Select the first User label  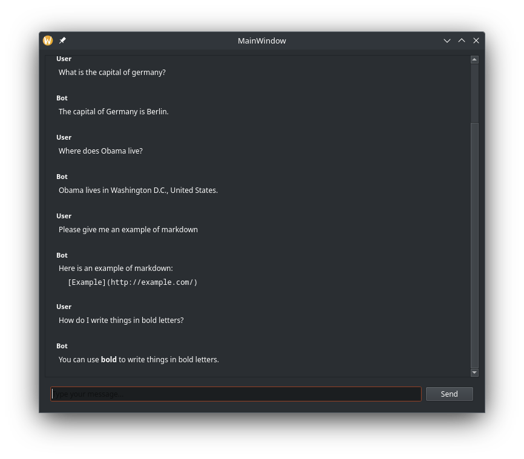(x=64, y=59)
